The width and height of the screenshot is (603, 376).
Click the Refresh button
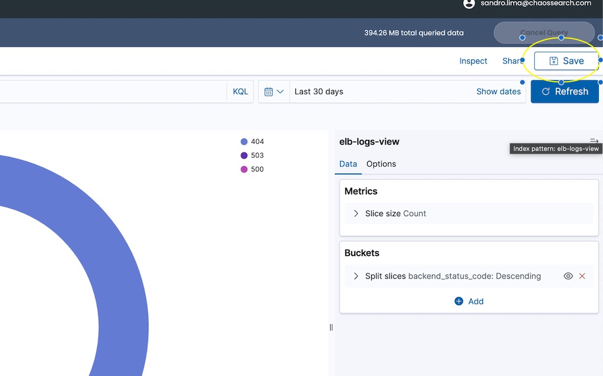565,92
